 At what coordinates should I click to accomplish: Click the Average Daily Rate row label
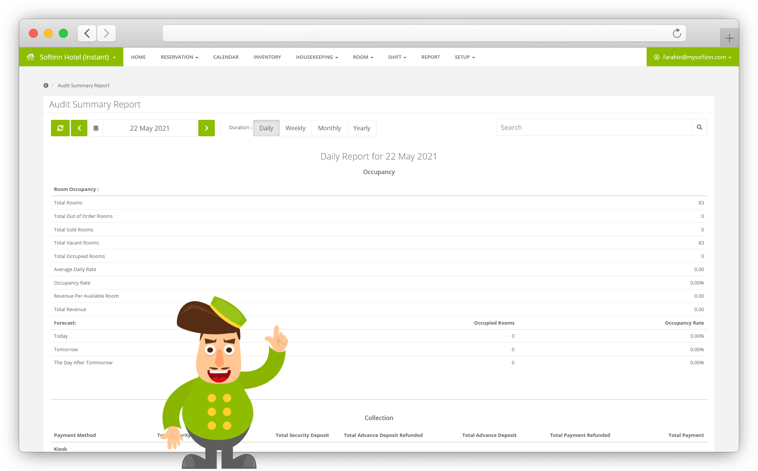click(75, 269)
